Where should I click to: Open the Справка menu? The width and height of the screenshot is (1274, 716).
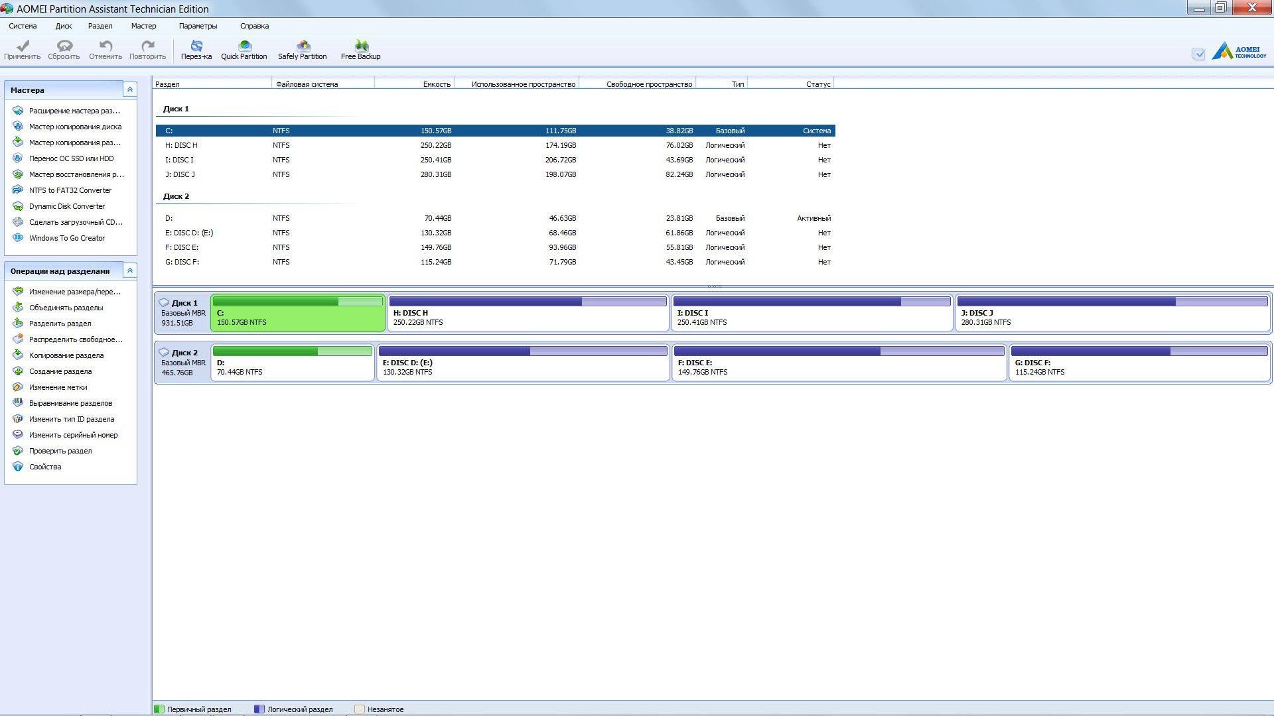(x=254, y=26)
